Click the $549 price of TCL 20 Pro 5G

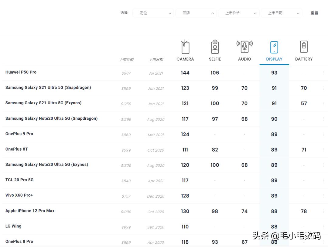pyautogui.click(x=126, y=181)
